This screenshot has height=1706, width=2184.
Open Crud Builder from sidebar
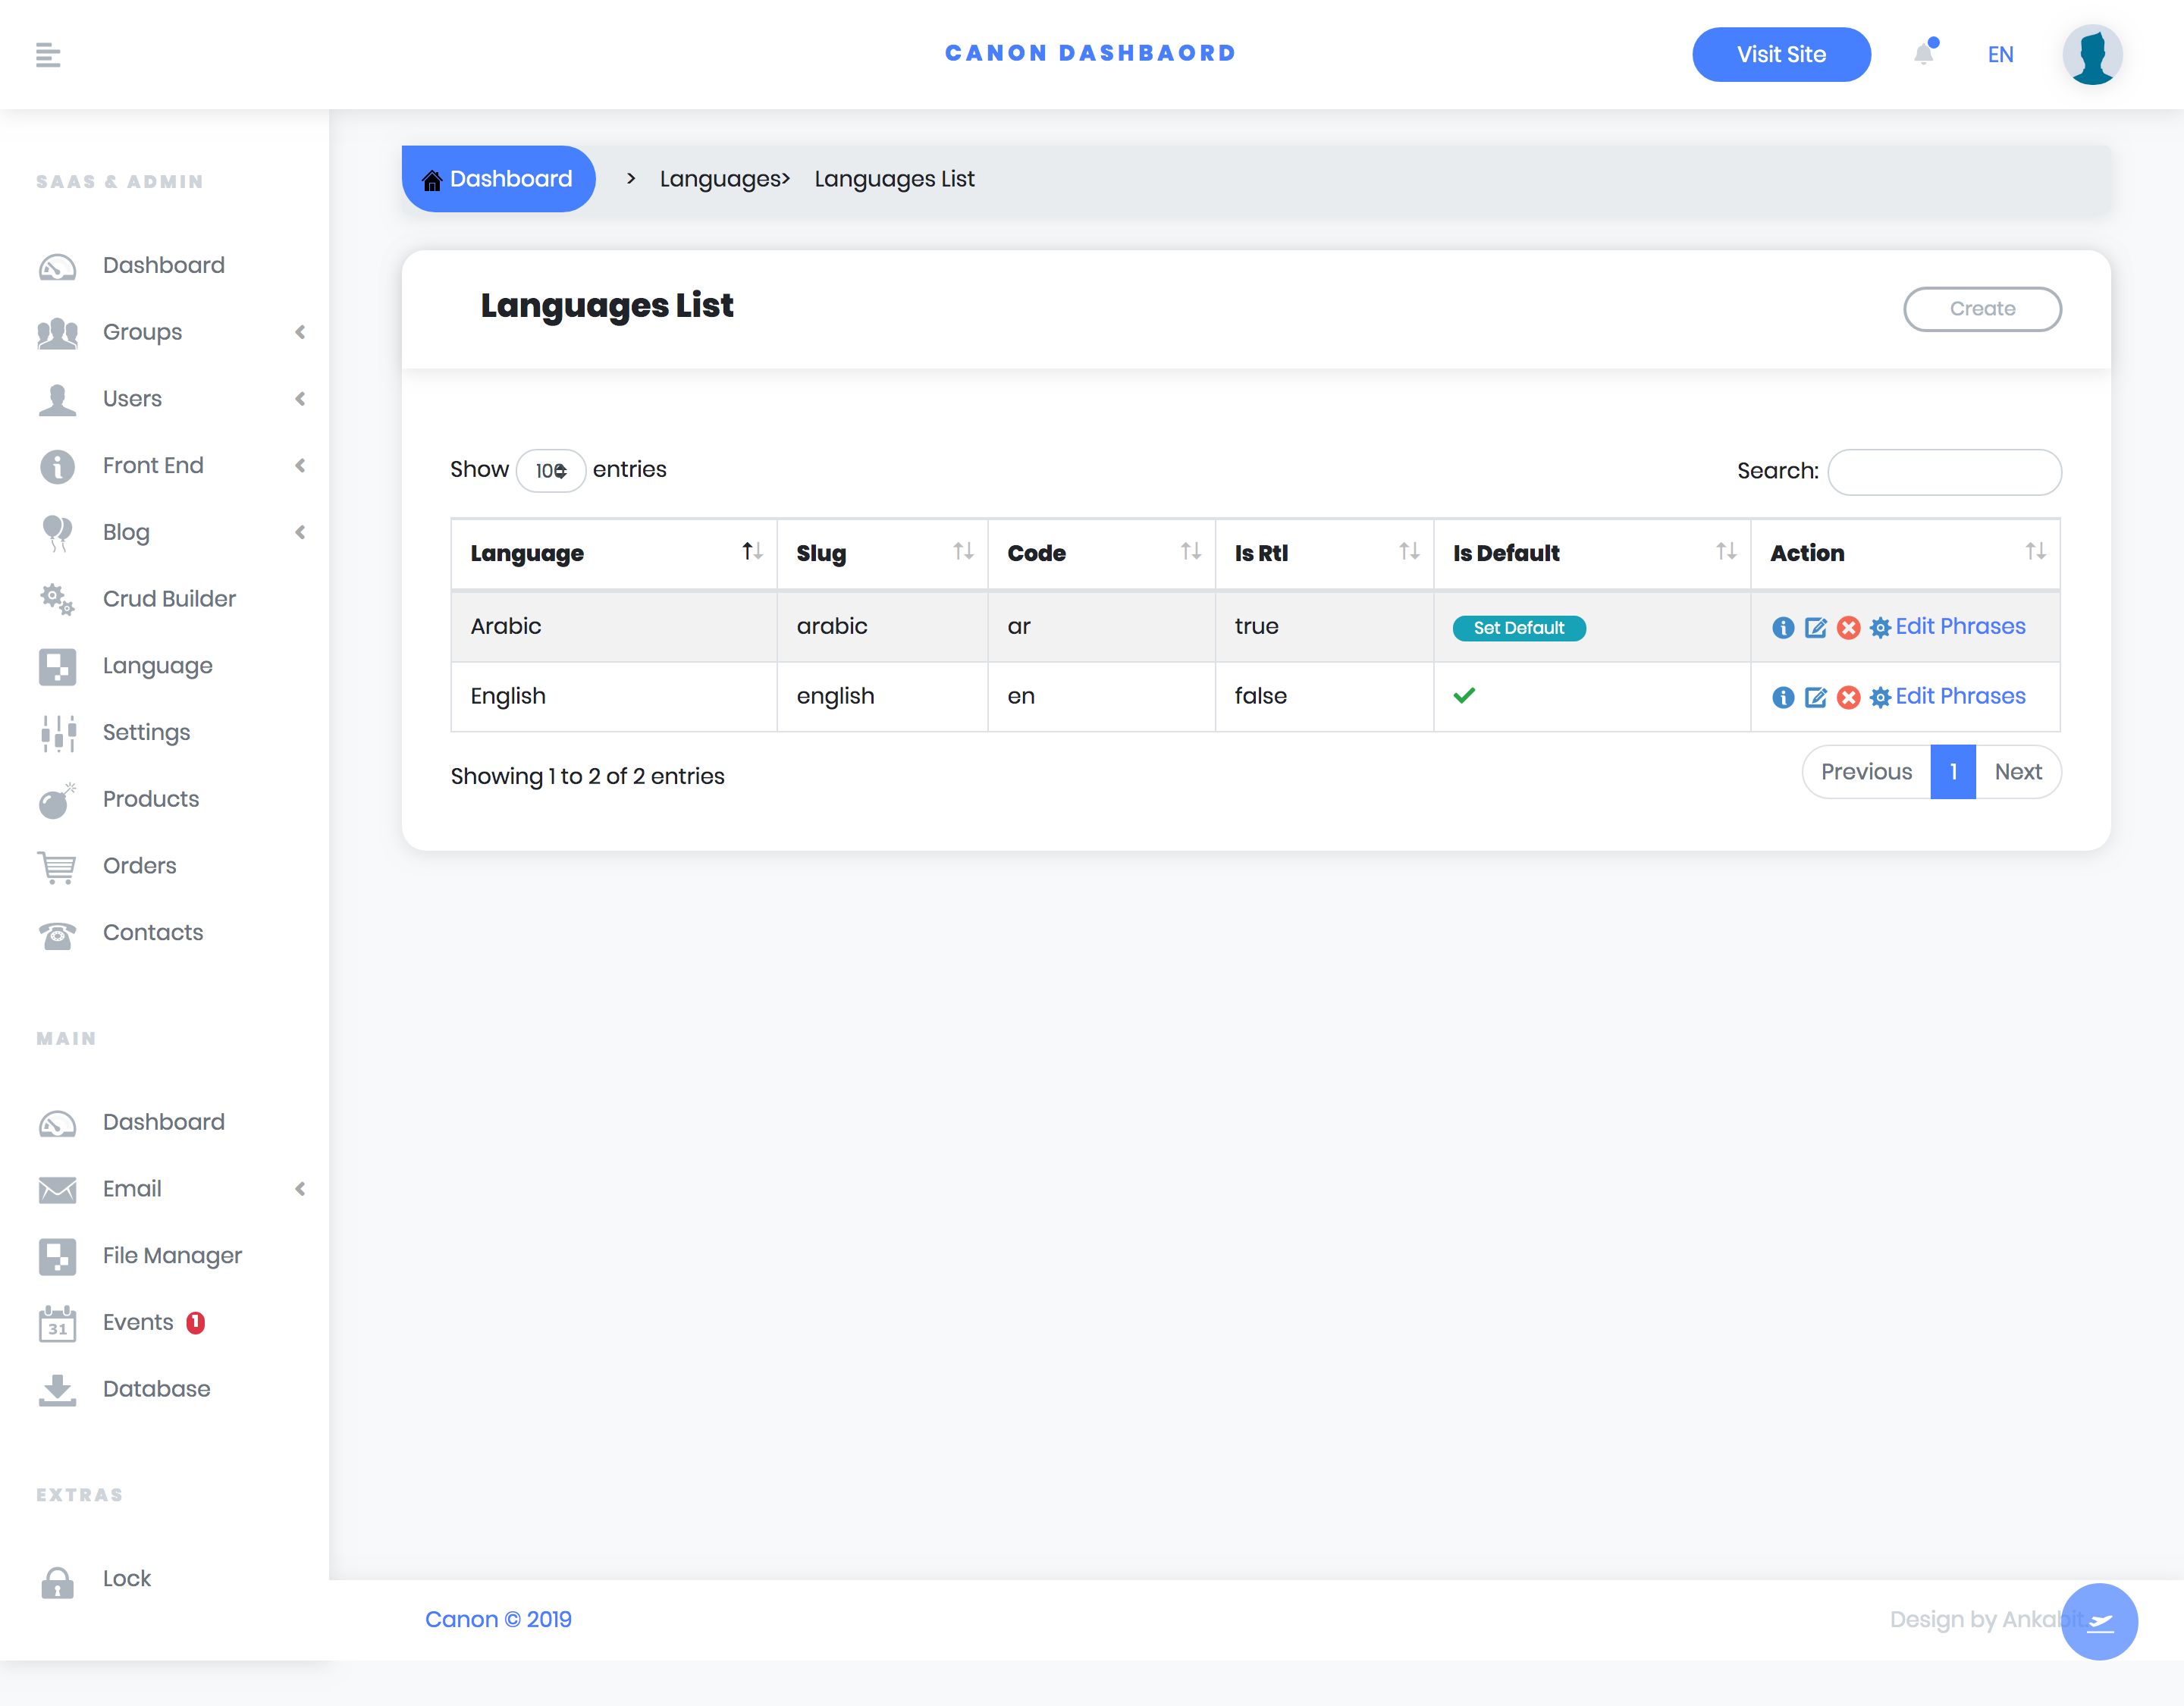pyautogui.click(x=169, y=599)
